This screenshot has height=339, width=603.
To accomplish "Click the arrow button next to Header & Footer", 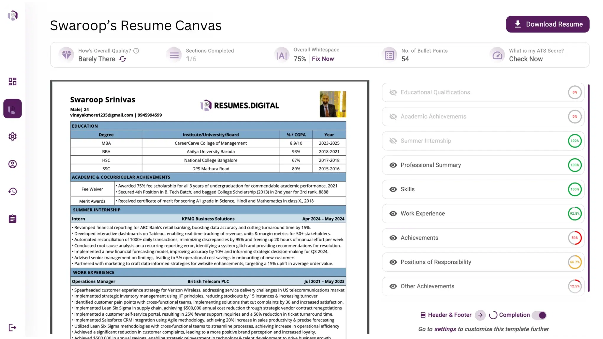I will 480,315.
